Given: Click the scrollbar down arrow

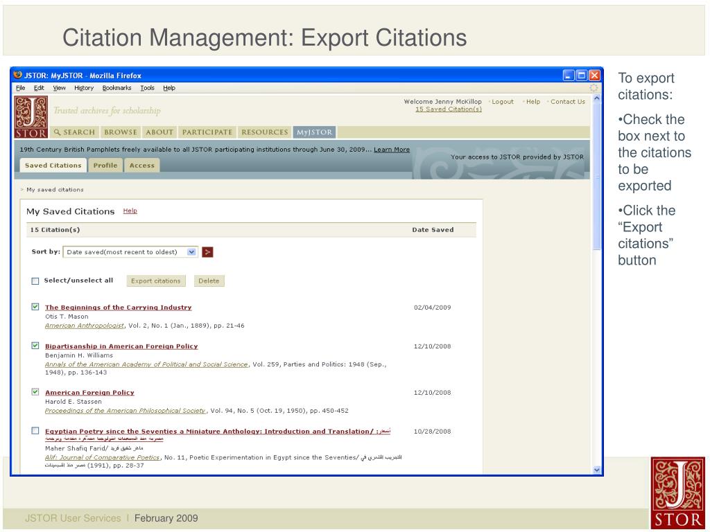Looking at the screenshot, I should (x=596, y=470).
